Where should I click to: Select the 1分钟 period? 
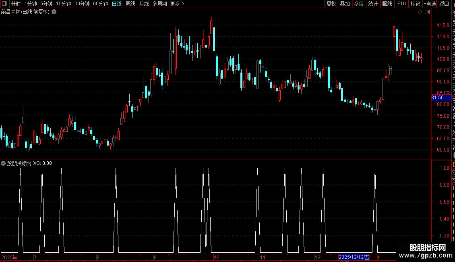31,4
